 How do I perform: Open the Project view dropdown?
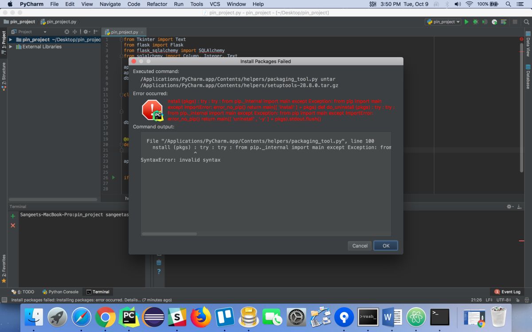click(29, 32)
